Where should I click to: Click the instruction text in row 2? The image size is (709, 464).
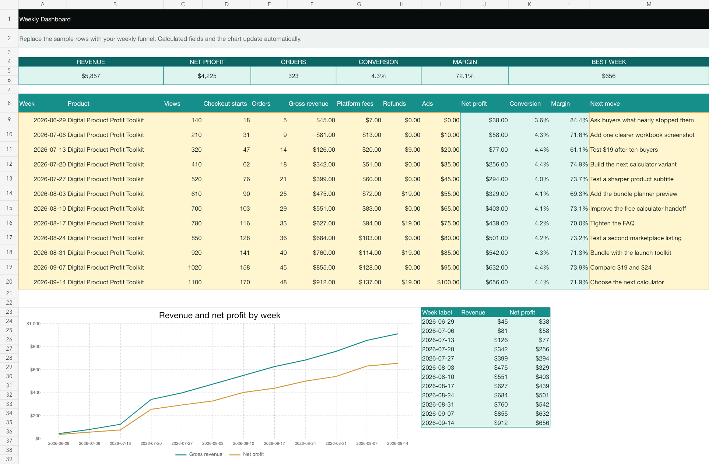pyautogui.click(x=160, y=39)
